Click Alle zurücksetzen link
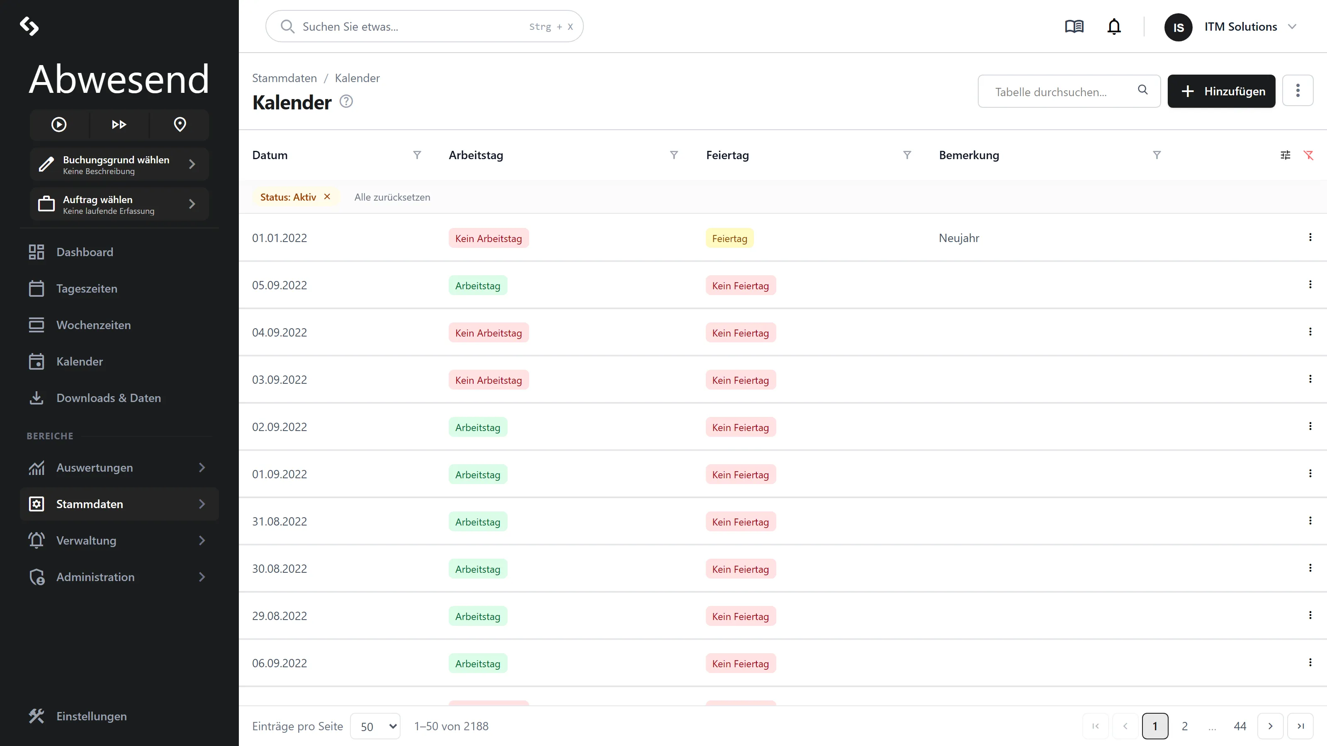1327x746 pixels. 392,197
